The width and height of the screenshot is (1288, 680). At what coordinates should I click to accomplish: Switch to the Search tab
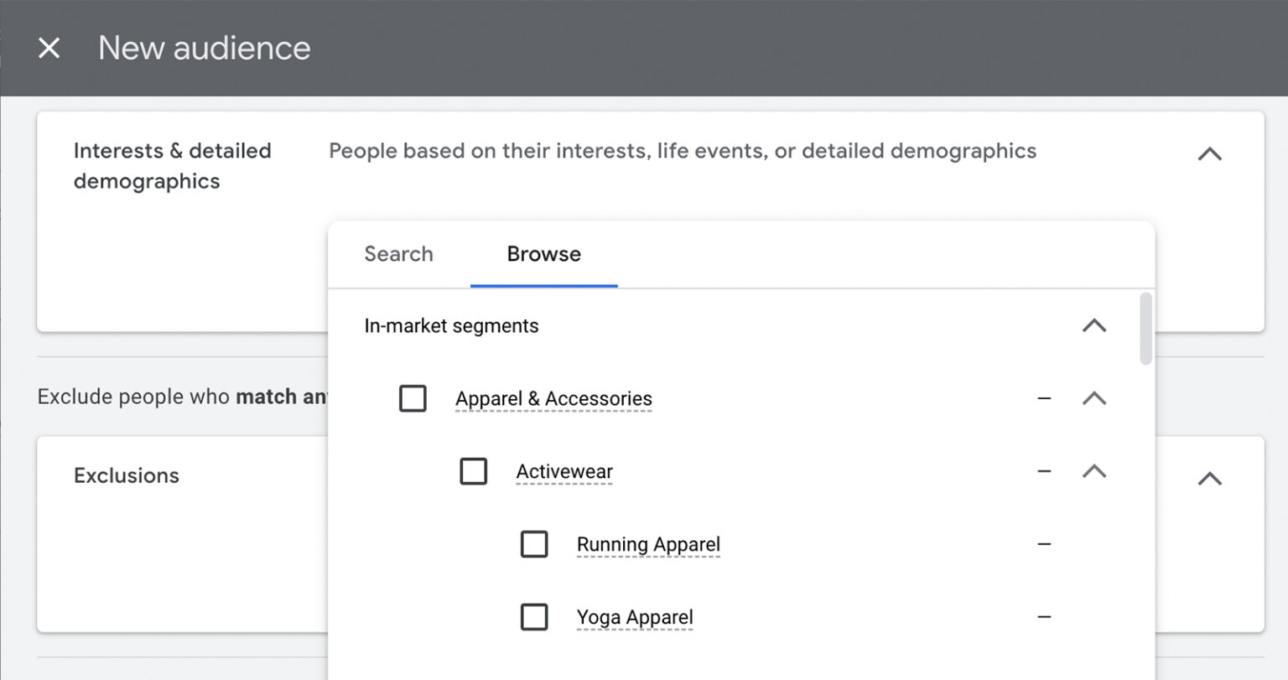(x=398, y=254)
